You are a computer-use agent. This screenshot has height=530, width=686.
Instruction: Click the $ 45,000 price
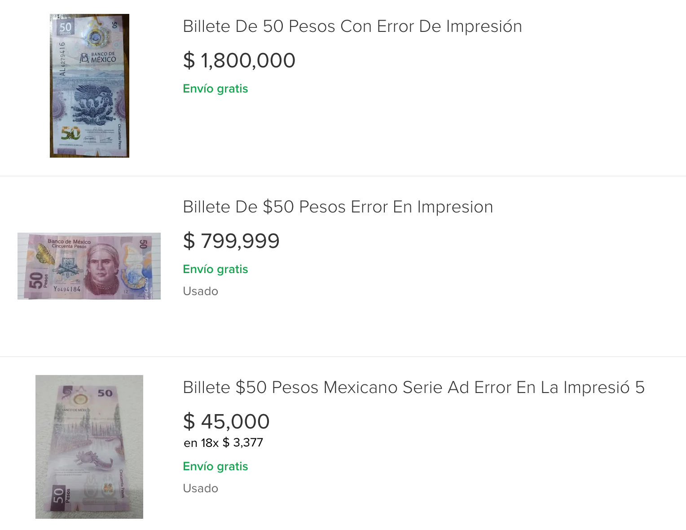[x=226, y=422]
